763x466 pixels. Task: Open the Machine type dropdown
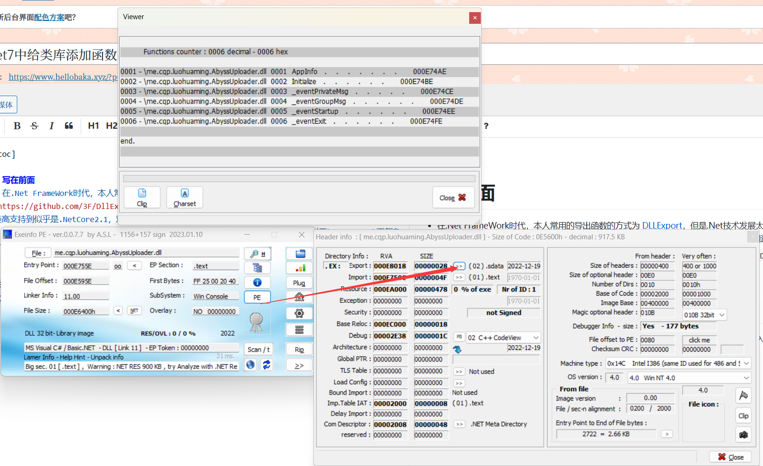746,363
